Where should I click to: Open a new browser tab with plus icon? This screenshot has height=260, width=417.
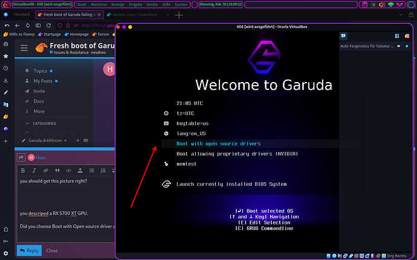[x=179, y=15]
